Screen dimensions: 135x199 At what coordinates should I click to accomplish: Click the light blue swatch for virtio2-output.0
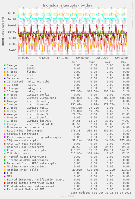coord(5,124)
